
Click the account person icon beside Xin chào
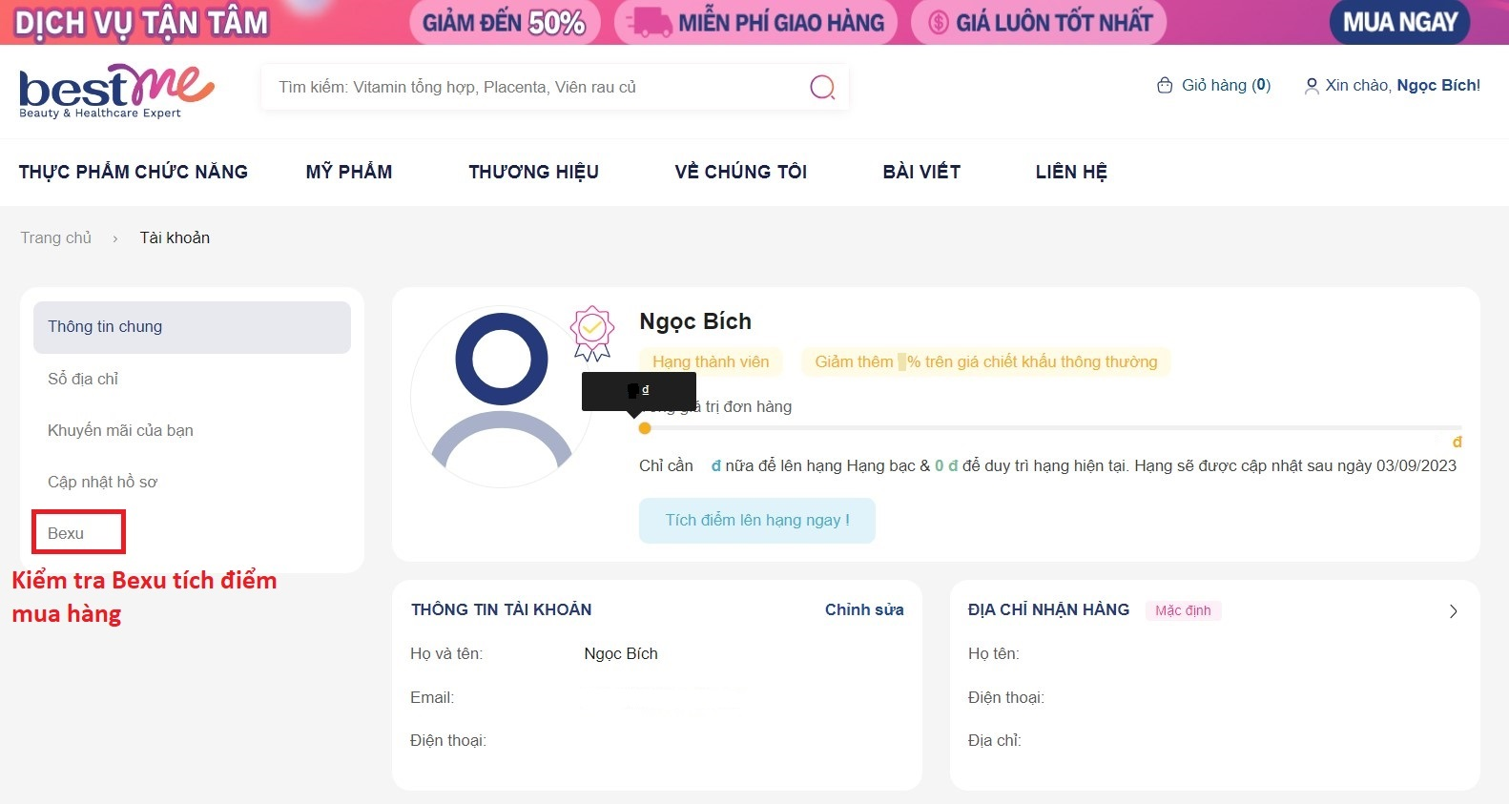1311,86
